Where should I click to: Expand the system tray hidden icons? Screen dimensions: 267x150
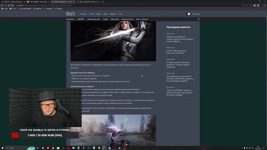pos(242,148)
